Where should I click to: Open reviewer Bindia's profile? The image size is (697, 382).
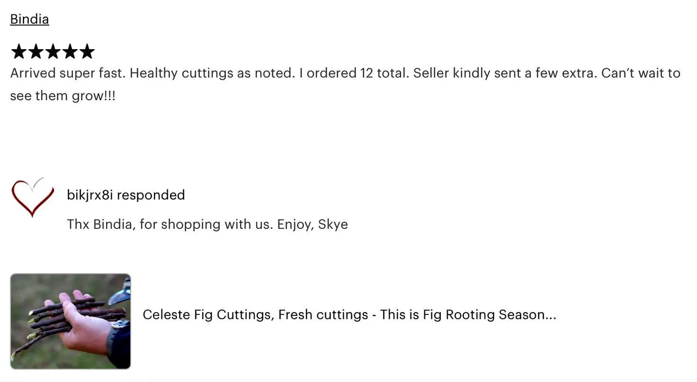pyautogui.click(x=29, y=19)
